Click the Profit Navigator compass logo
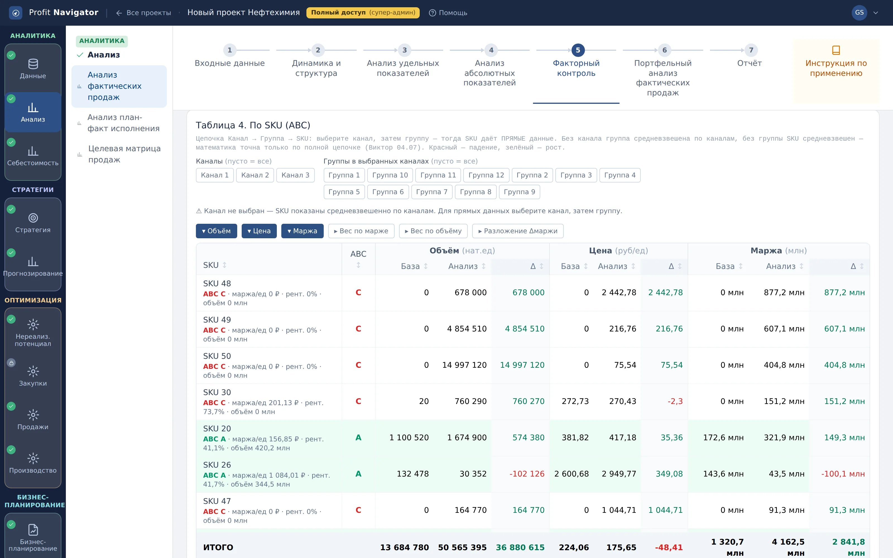 [x=16, y=13]
